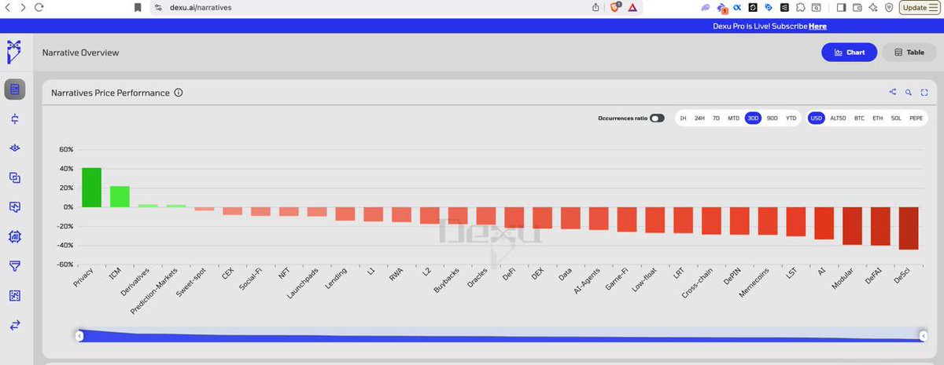This screenshot has width=944, height=365.
Task: Click the left handle of range slider
Action: click(x=79, y=336)
